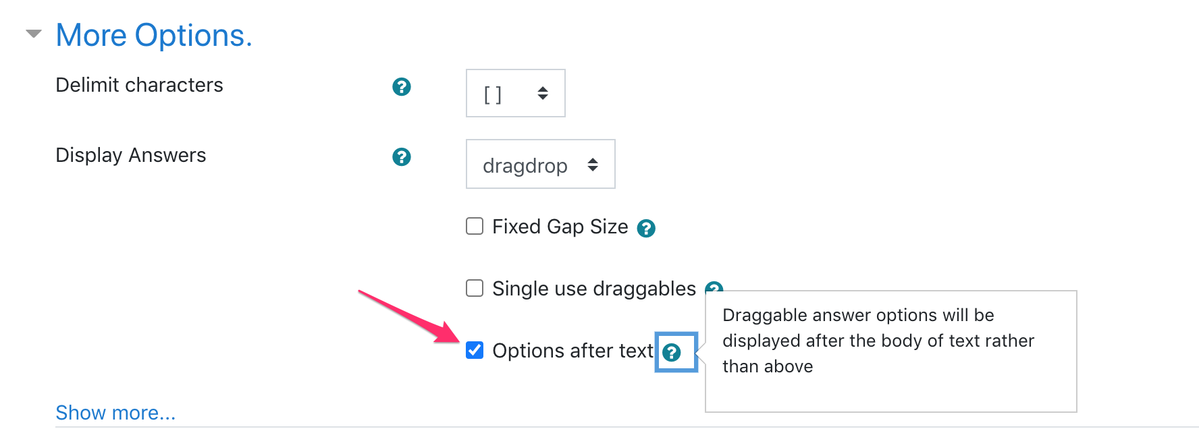This screenshot has width=1199, height=429.
Task: Uncheck Options after text
Action: click(474, 350)
